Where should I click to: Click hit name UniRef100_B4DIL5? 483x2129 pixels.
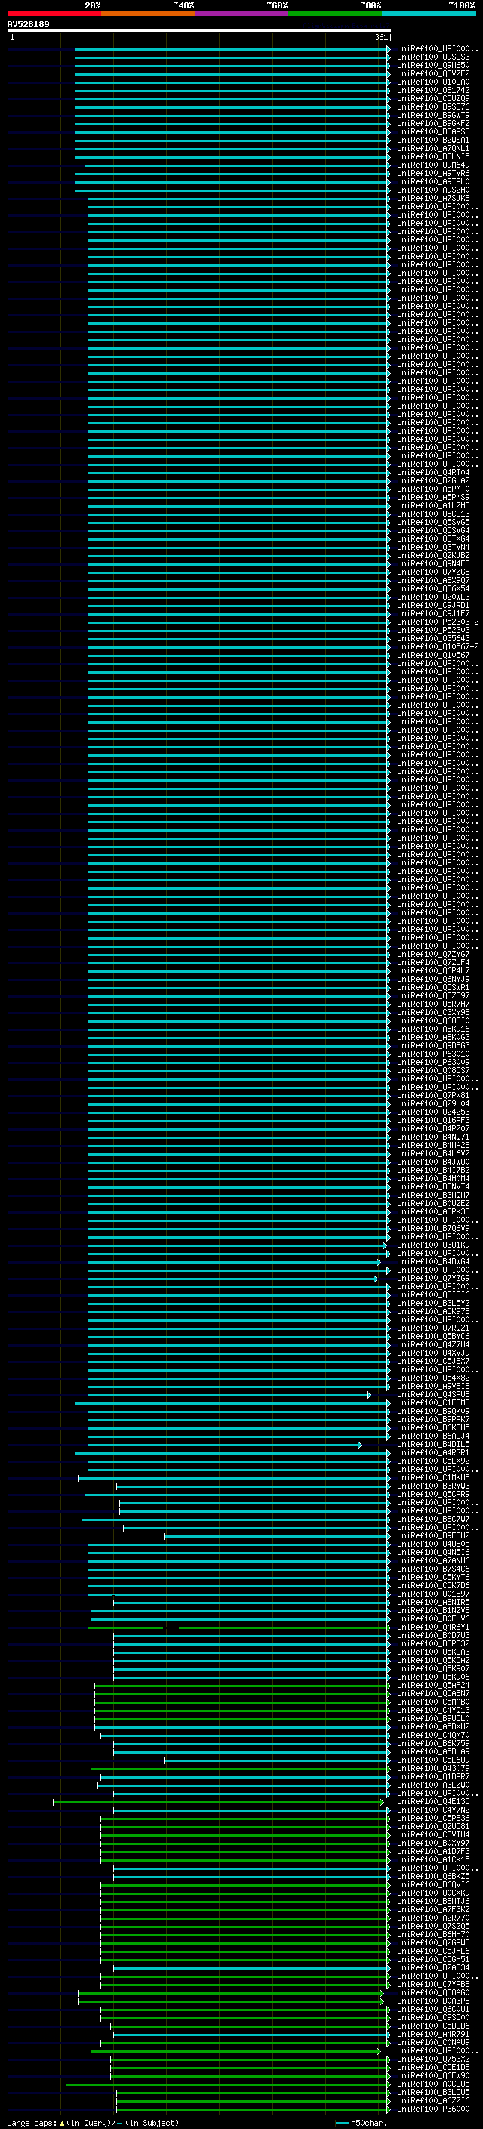tap(433, 1444)
